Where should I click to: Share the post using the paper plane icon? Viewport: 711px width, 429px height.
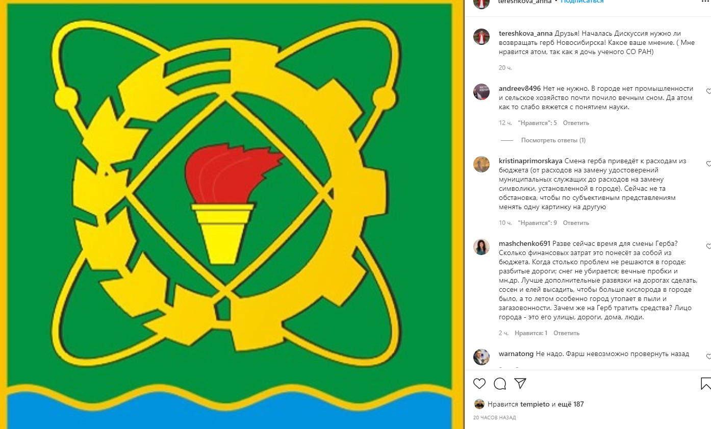coord(520,384)
